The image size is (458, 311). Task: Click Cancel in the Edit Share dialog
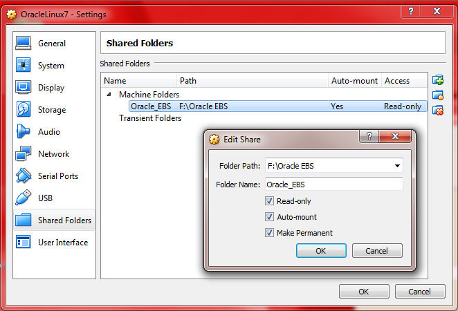click(x=377, y=251)
